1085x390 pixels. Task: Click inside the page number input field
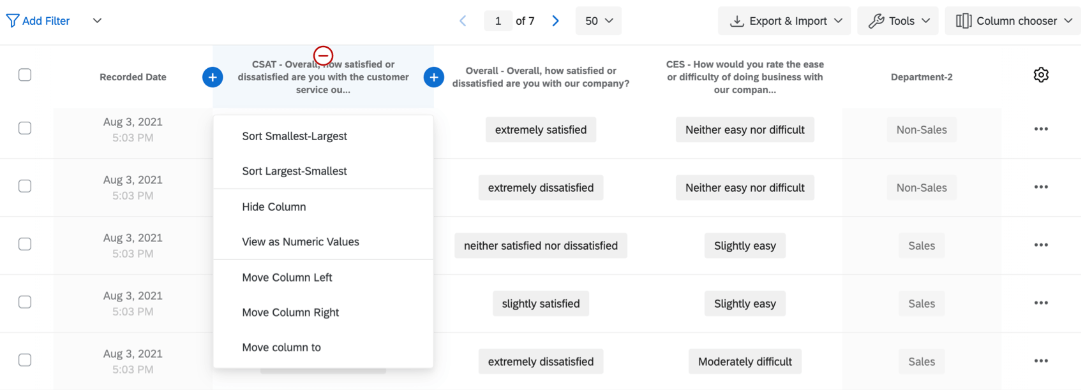[x=498, y=20]
